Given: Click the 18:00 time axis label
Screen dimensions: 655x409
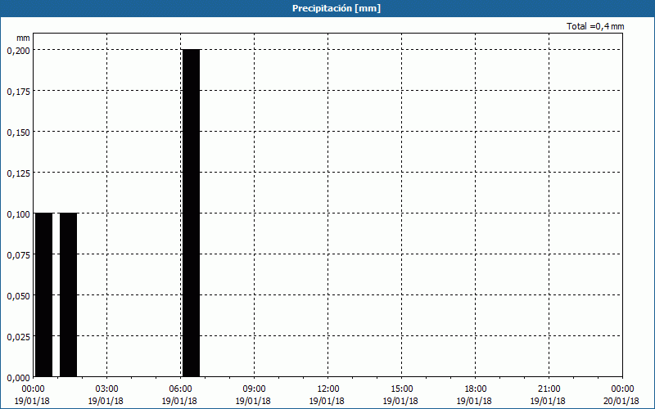Looking at the screenshot, I should click(475, 395).
